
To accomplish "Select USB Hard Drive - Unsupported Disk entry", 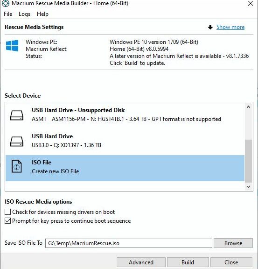I will point(125,116).
